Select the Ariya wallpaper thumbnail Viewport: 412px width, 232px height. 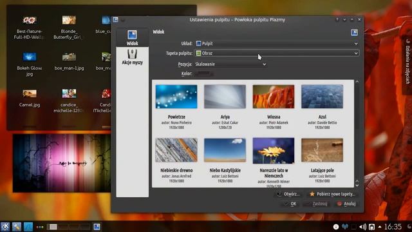[225, 97]
